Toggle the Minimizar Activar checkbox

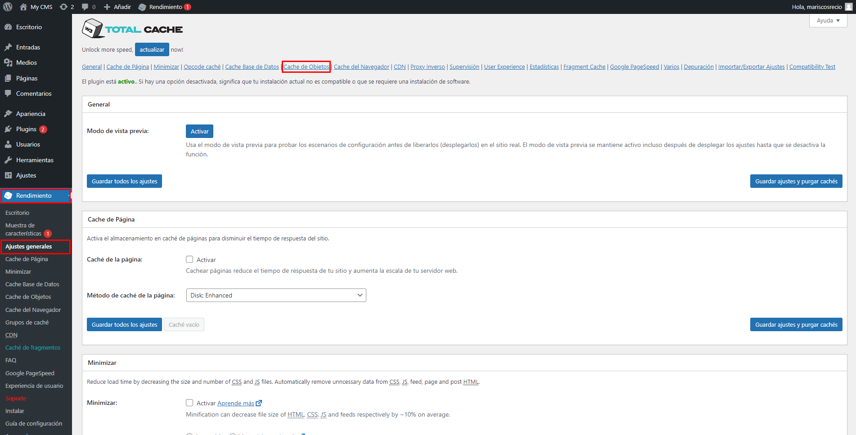(x=189, y=403)
